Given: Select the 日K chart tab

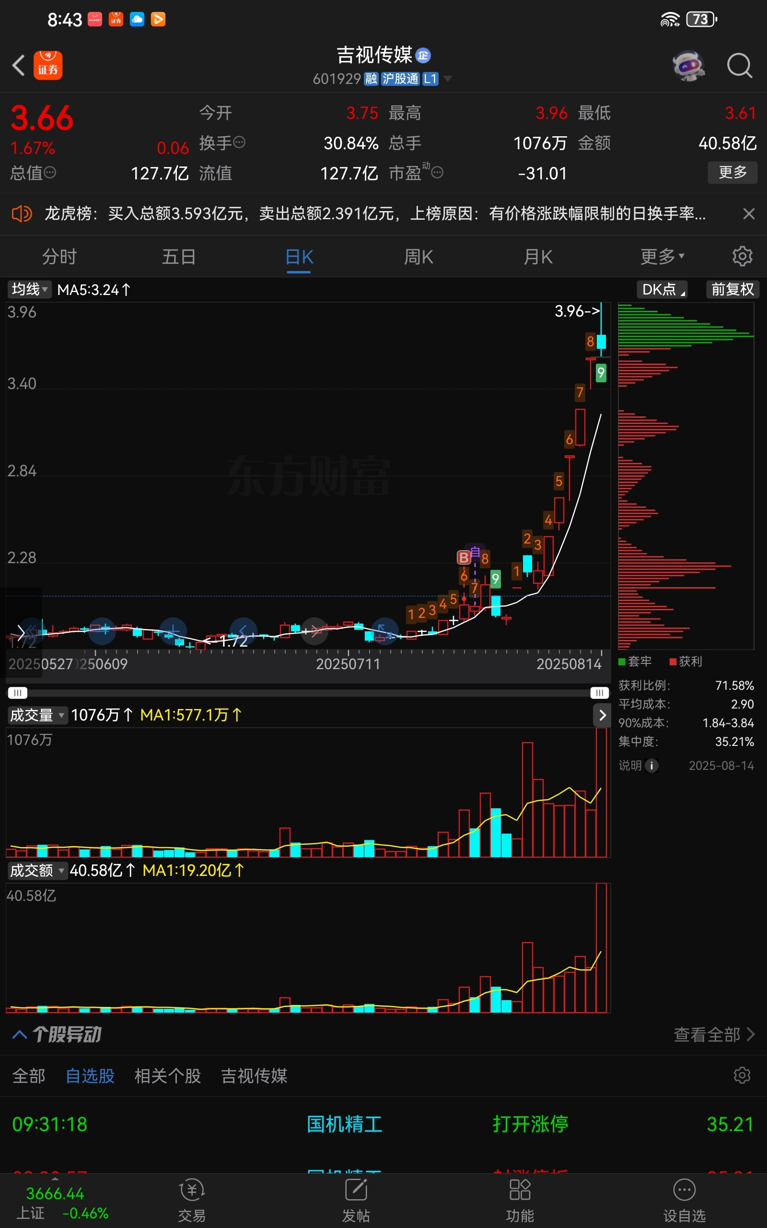Looking at the screenshot, I should [299, 257].
